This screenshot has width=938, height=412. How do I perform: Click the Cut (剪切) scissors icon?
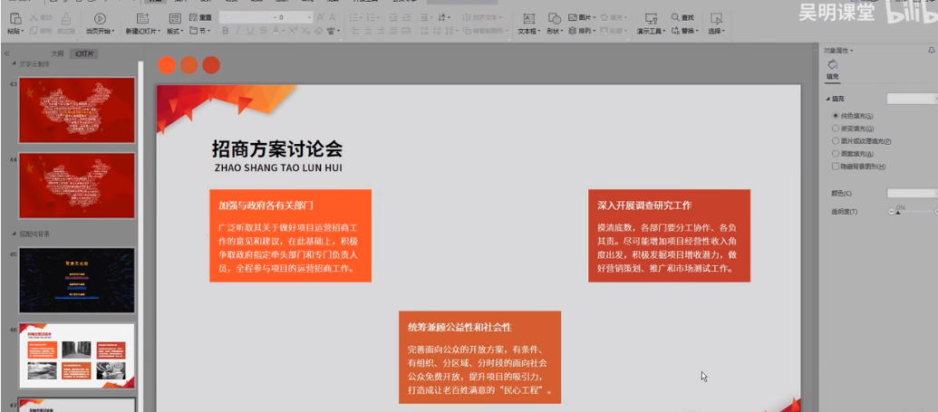tap(33, 18)
